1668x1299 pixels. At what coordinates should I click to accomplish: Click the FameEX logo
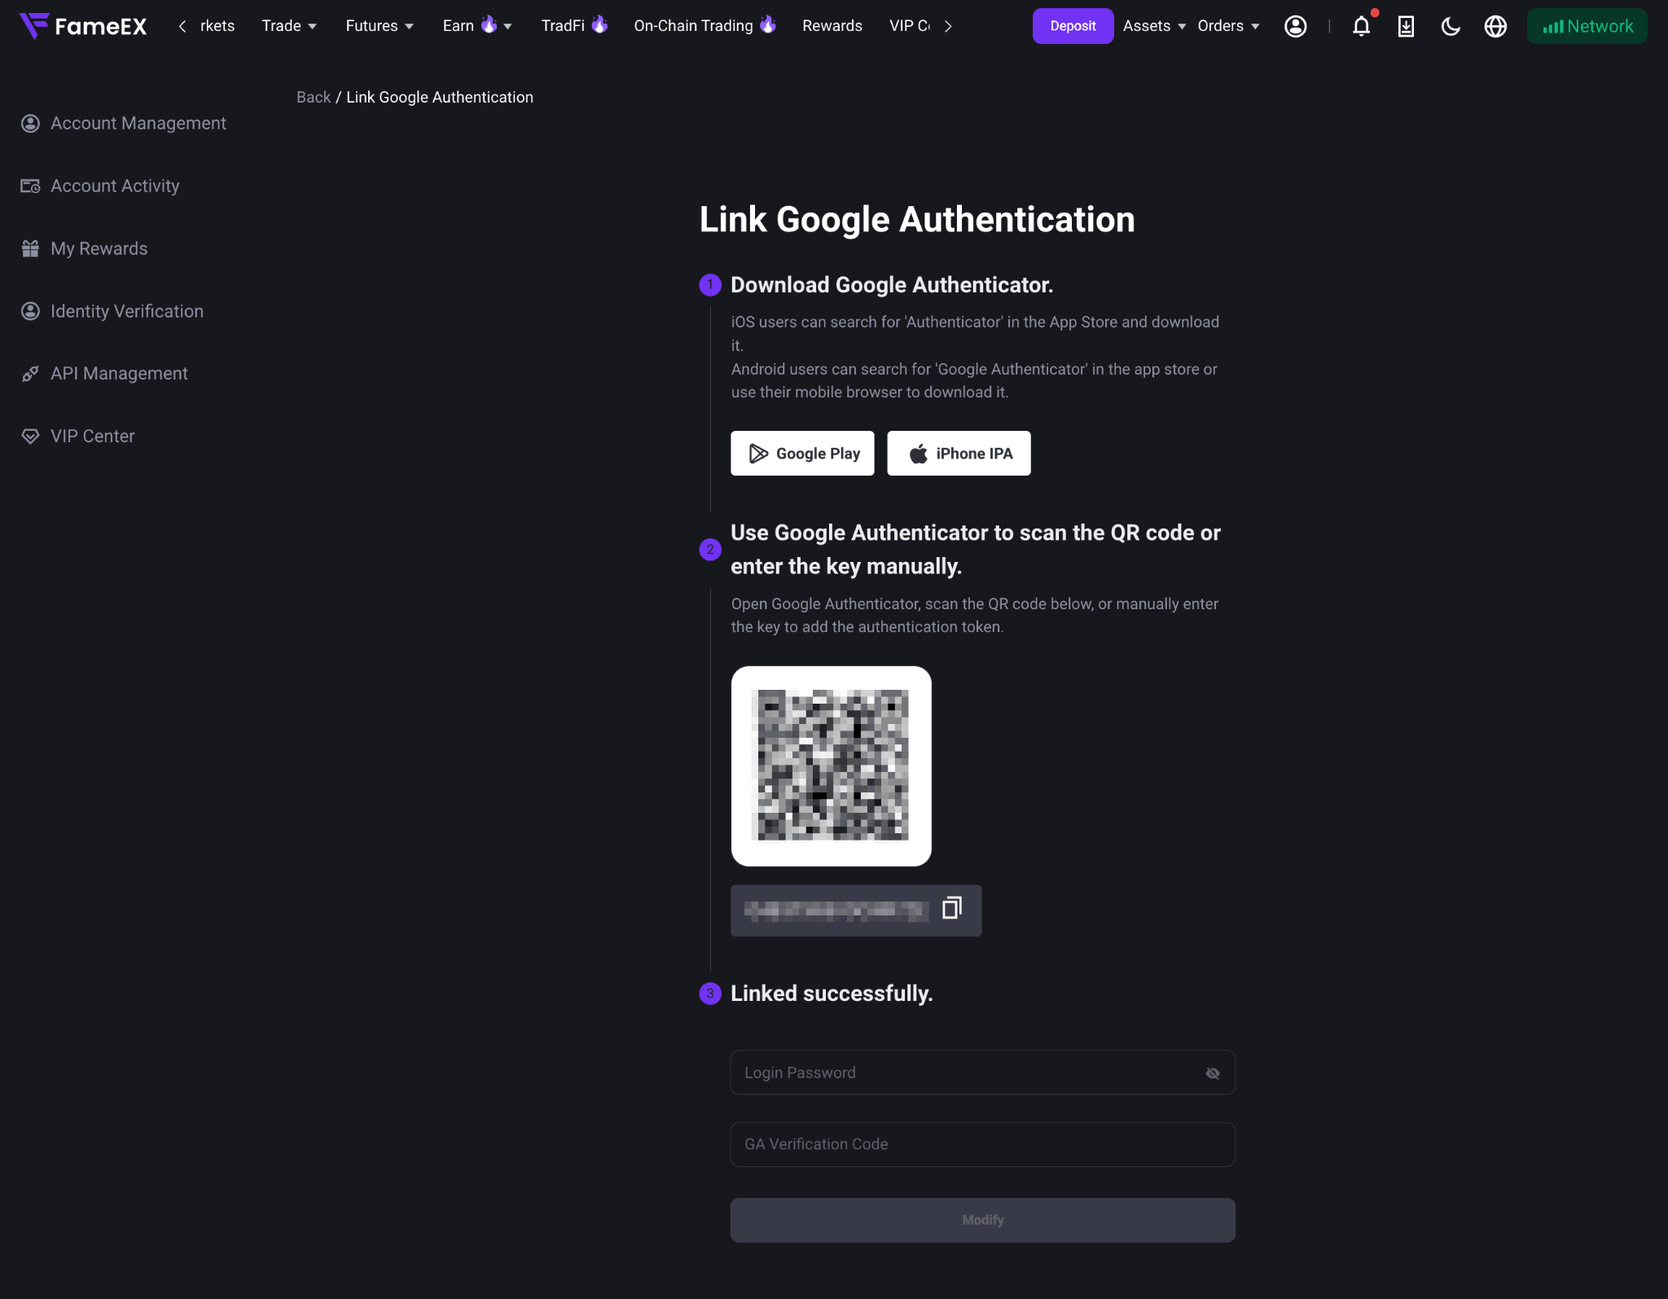[x=83, y=26]
